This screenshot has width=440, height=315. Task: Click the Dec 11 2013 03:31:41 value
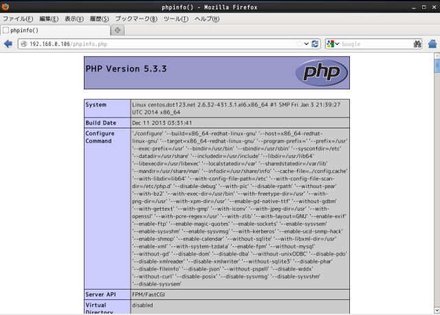click(162, 123)
